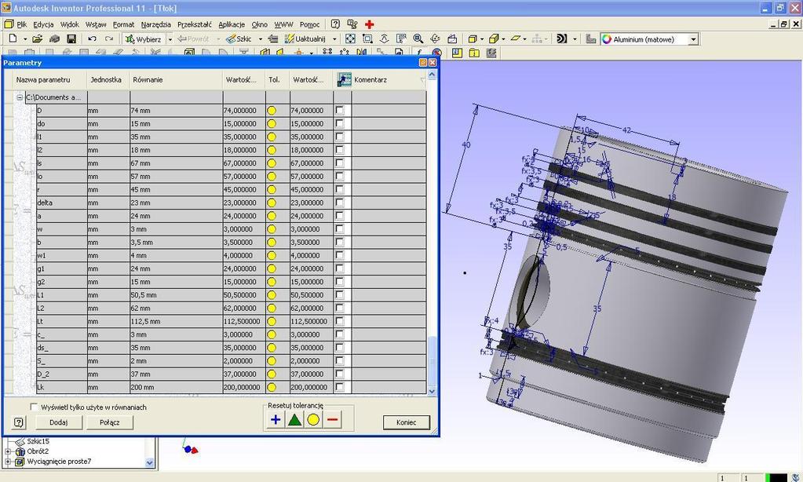Click the Połącz button
The height and width of the screenshot is (482, 803).
point(110,422)
